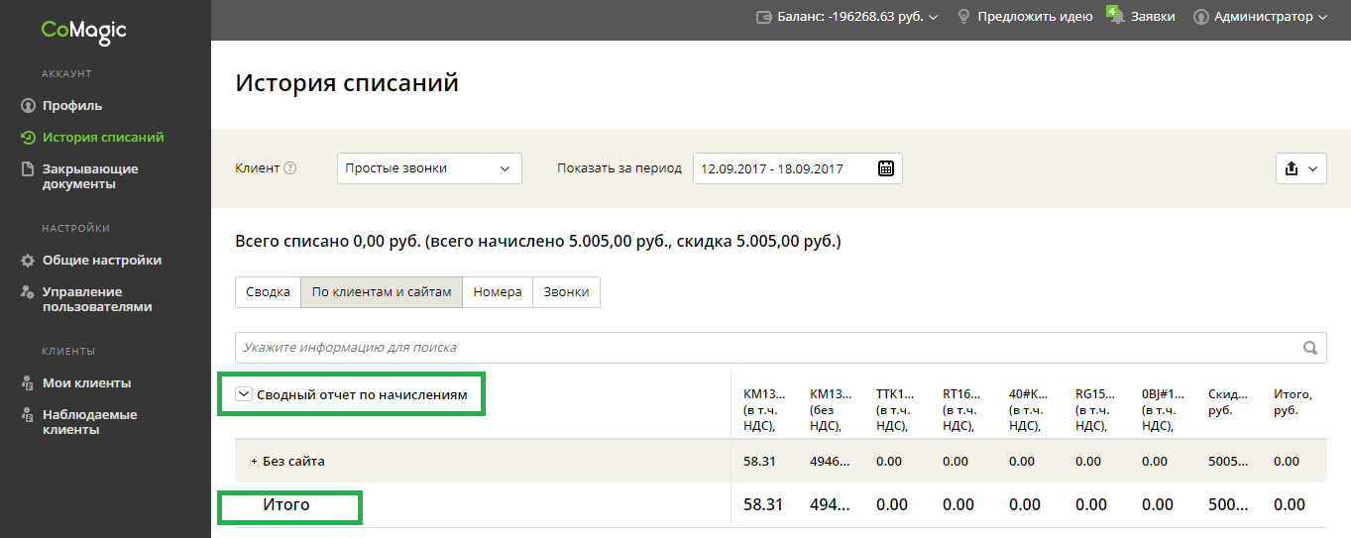Click the Мои клиенты icon
Viewport: 1351px width, 538px height.
click(28, 383)
